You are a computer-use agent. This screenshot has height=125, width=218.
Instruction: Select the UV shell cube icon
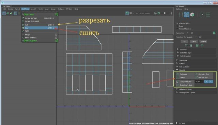pyautogui.click(x=192, y=15)
